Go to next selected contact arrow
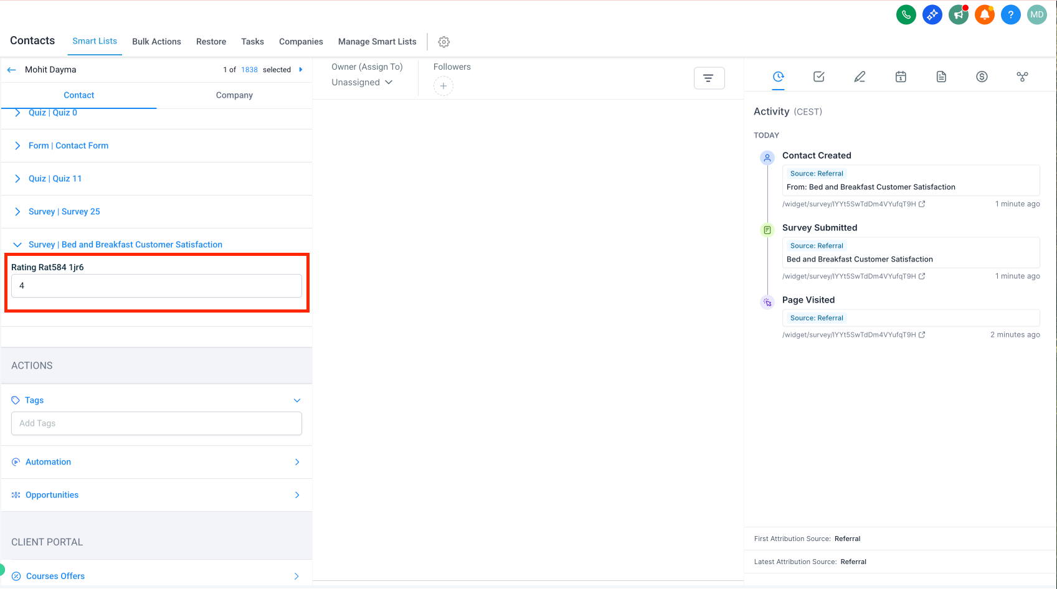Screen dimensions: 1057x589 tap(301, 70)
